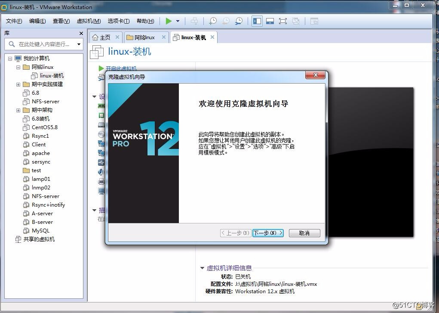
Task: Select the B-server virtual machine
Action: tap(38, 222)
